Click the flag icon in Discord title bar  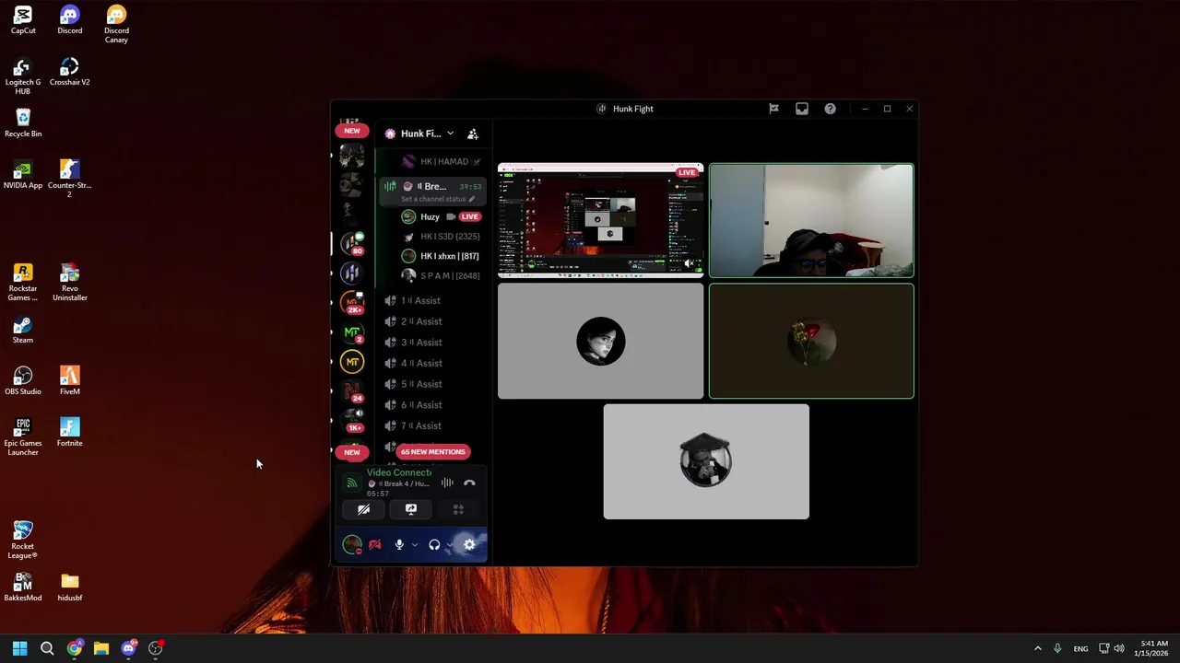[773, 109]
